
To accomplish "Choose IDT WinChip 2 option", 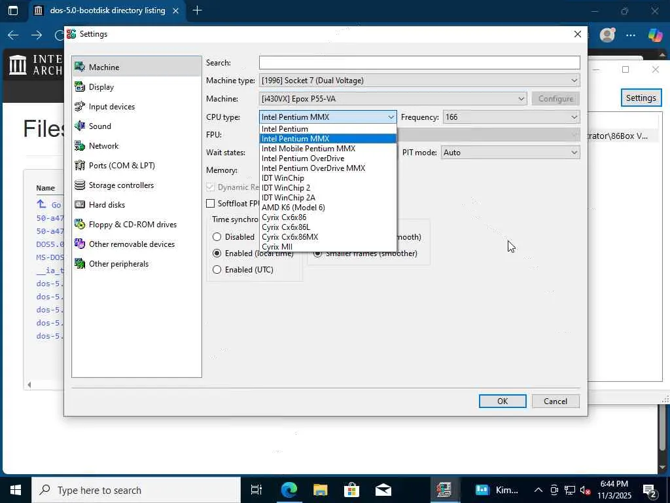I will tap(328, 188).
